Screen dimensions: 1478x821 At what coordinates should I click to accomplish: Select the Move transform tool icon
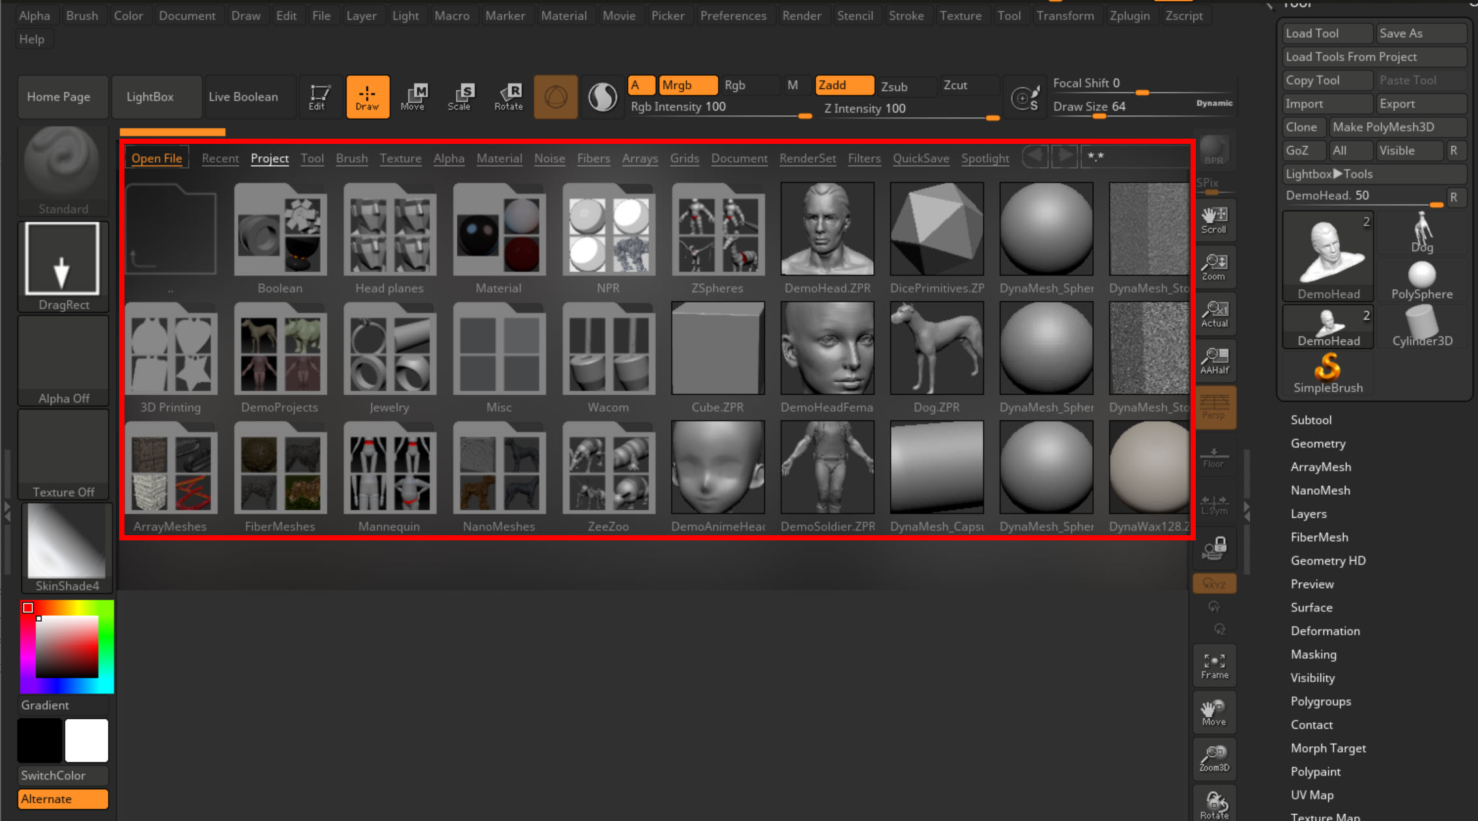(413, 96)
